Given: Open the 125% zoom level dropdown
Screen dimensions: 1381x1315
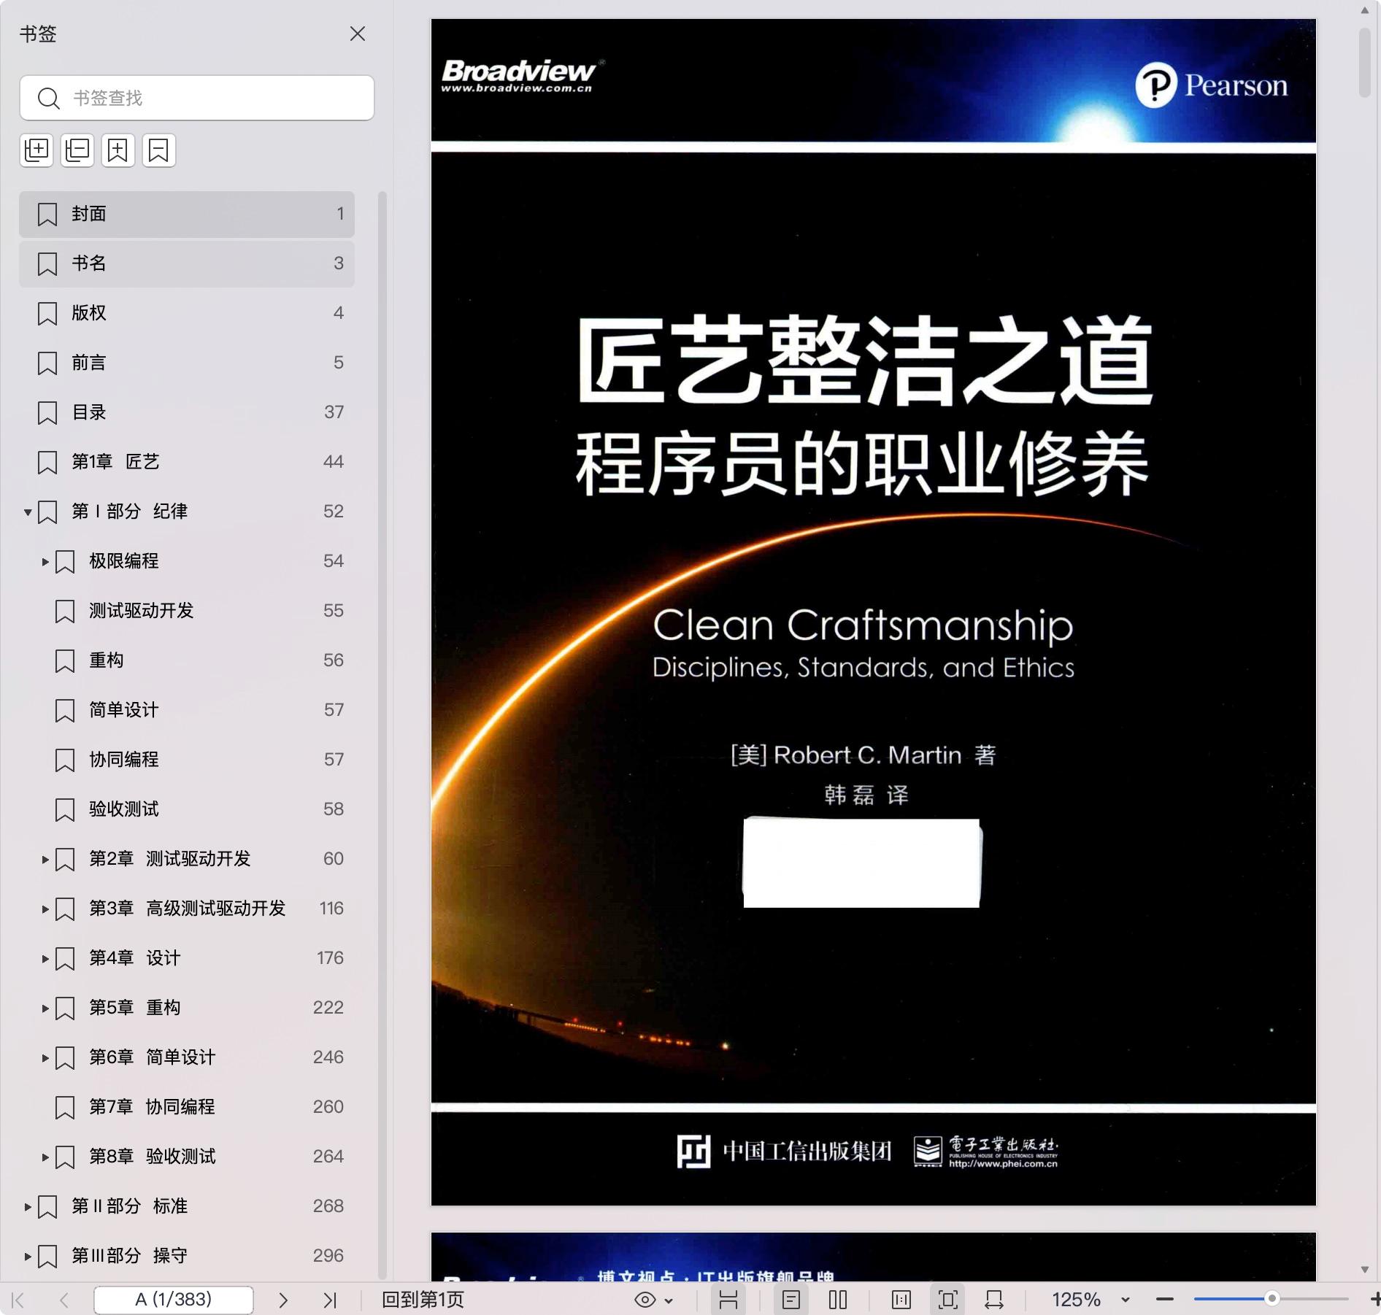Looking at the screenshot, I should 1125,1300.
